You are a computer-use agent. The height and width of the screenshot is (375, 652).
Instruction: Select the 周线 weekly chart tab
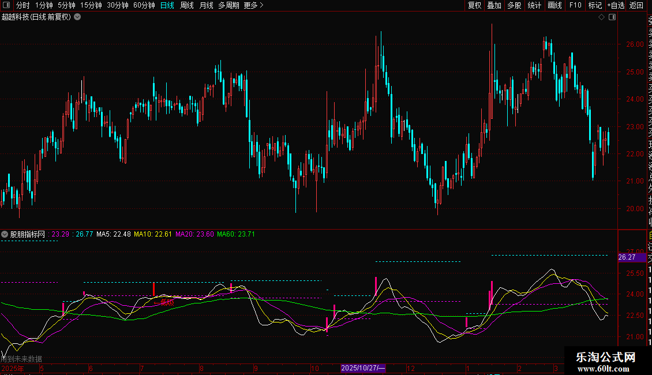click(x=187, y=5)
